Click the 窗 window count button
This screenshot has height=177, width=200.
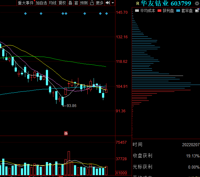point(76,3)
